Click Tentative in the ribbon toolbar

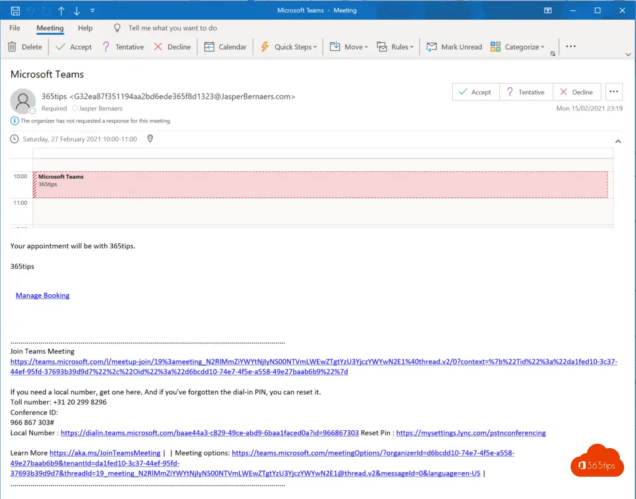123,47
